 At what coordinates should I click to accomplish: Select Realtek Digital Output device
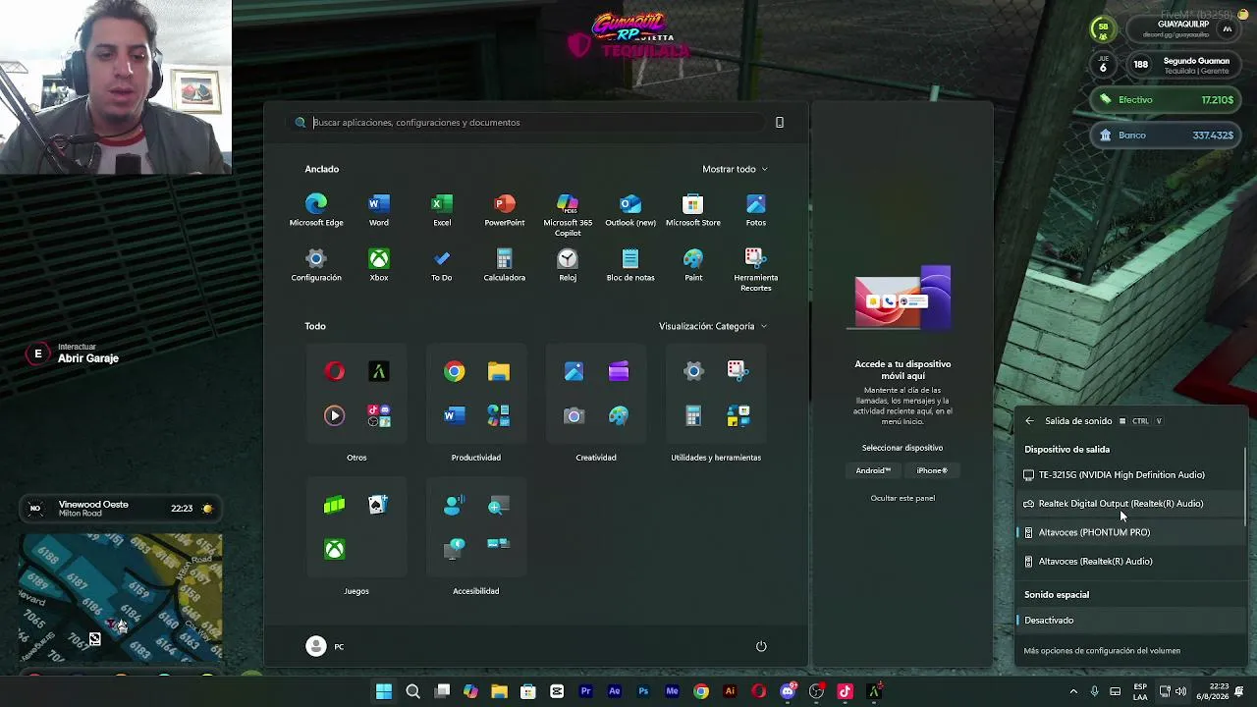click(1129, 504)
